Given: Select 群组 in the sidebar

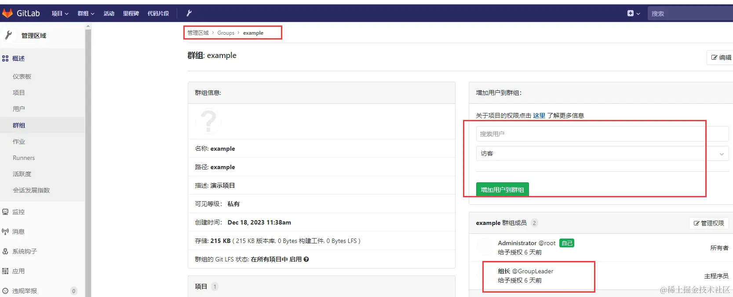Looking at the screenshot, I should (19, 125).
